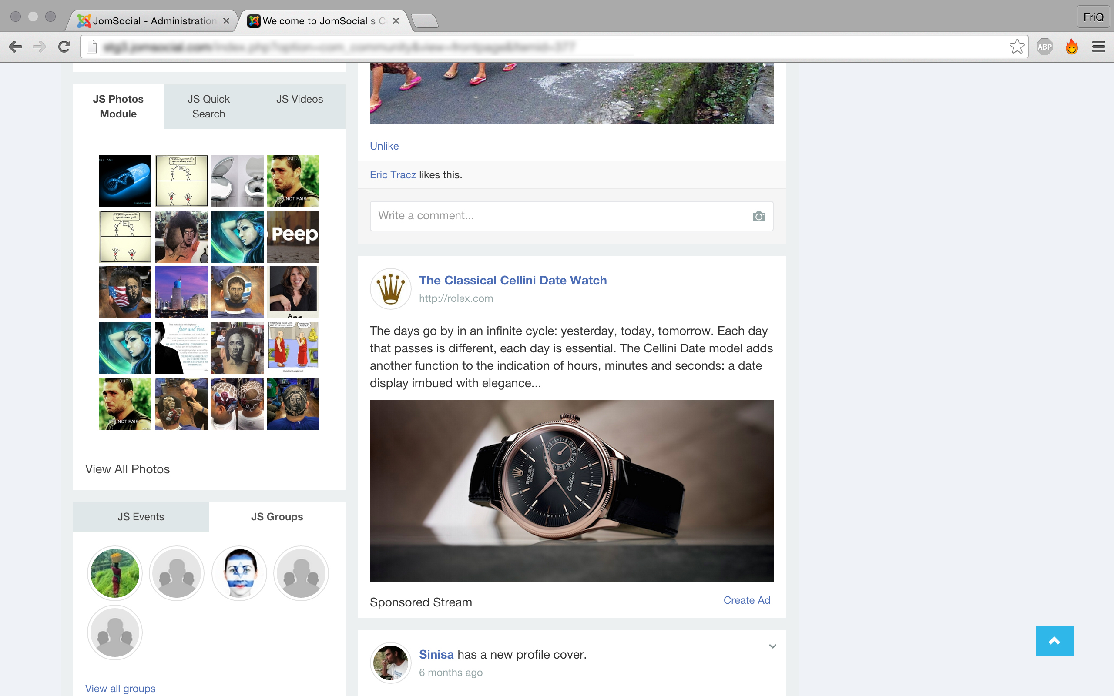The image size is (1114, 696).
Task: Open the JS Events tab
Action: 141,516
